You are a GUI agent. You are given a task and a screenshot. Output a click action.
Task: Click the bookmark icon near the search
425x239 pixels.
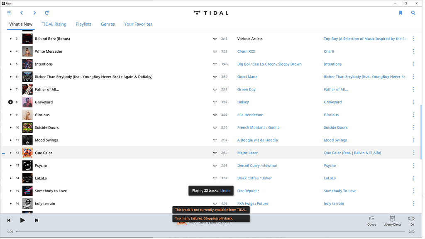(x=400, y=13)
